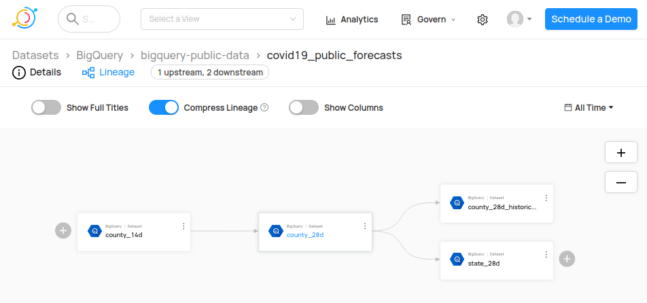
Task: Click the Acryl Data logo icon
Action: (x=25, y=19)
